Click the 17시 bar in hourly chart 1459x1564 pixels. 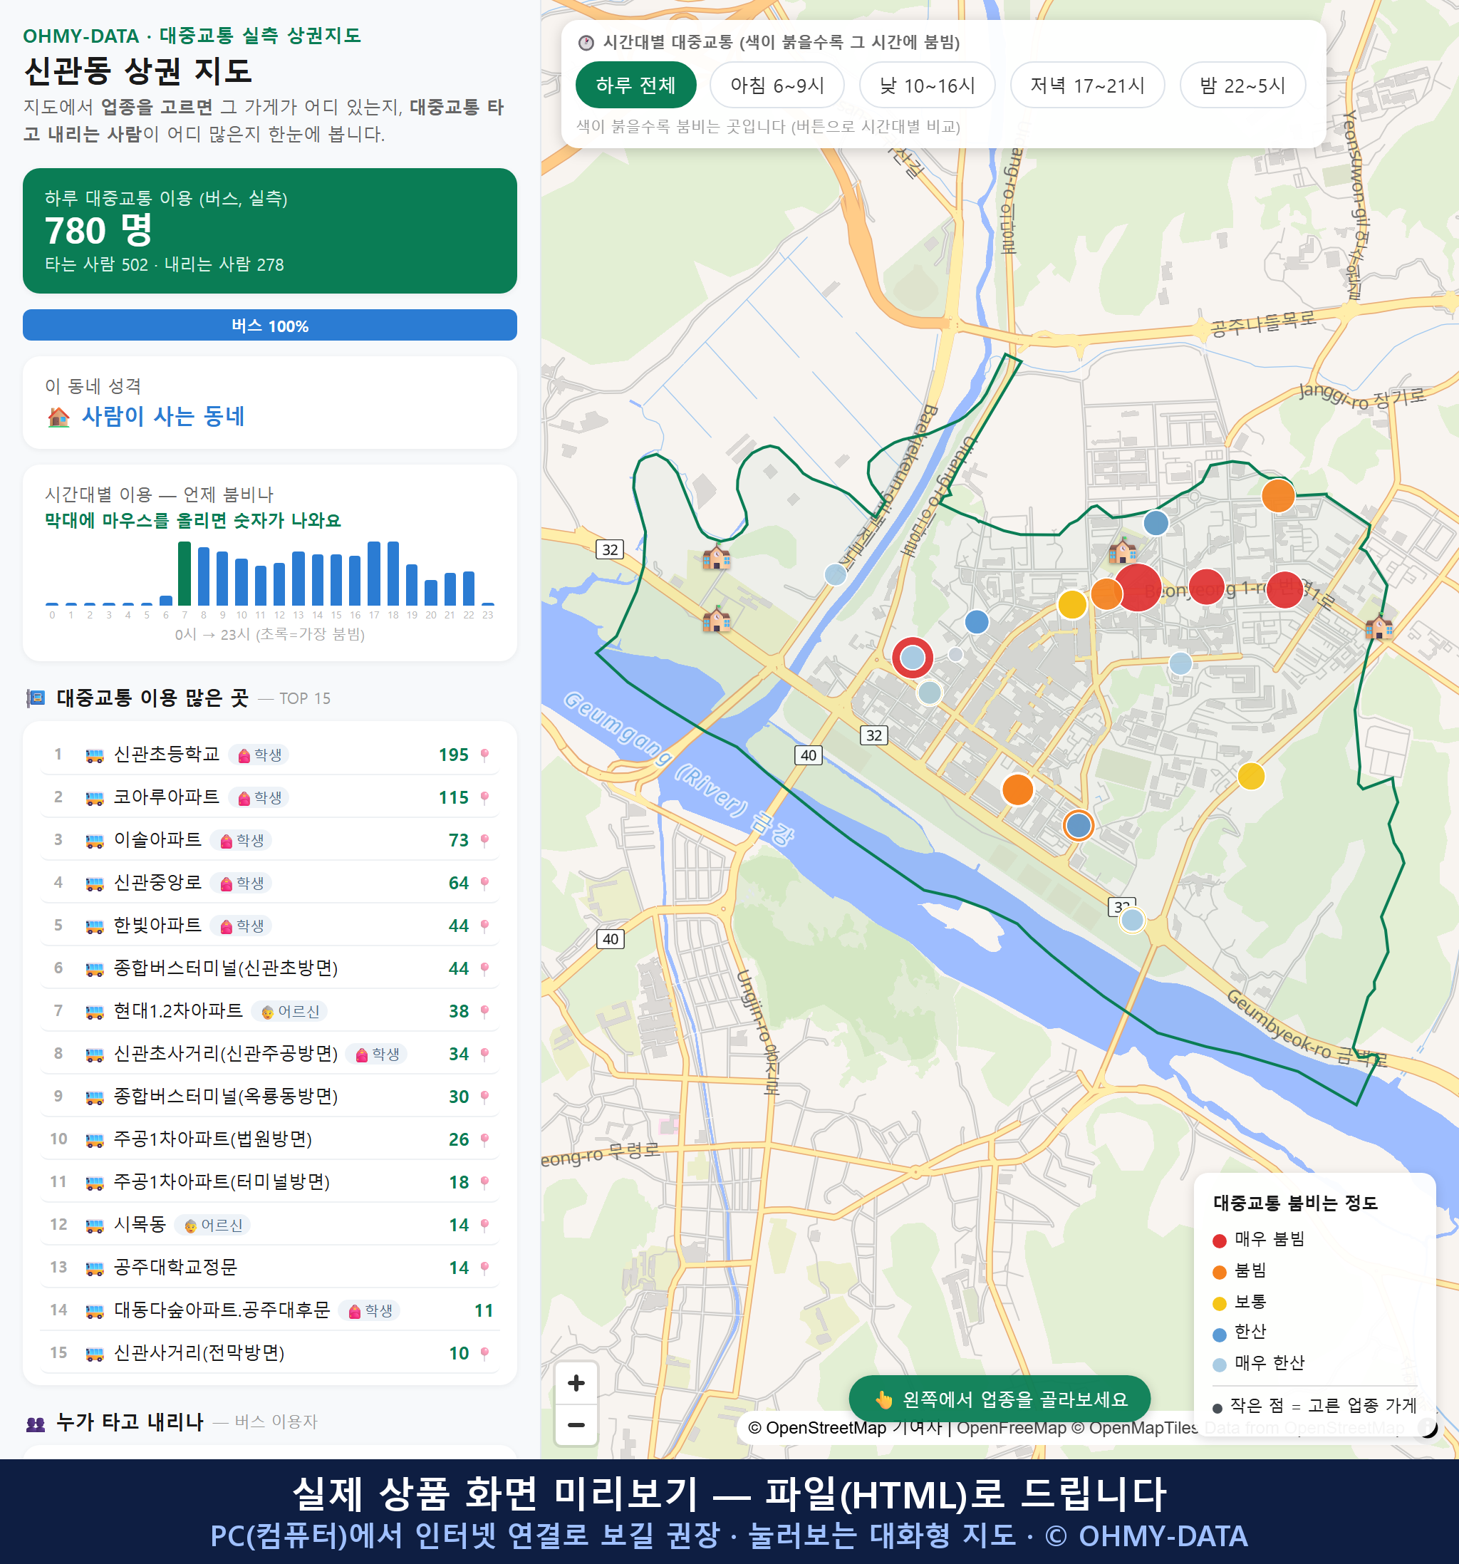pyautogui.click(x=375, y=574)
